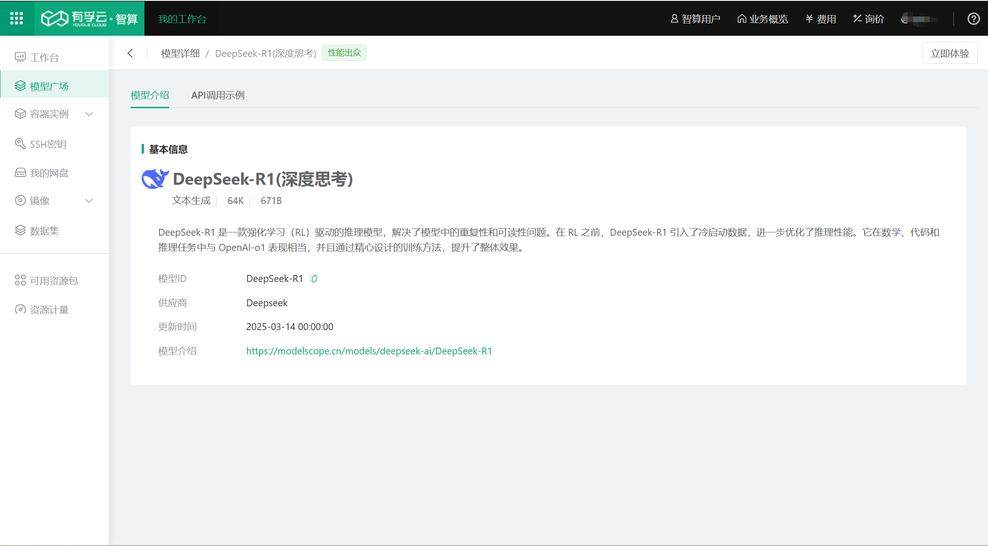Click the 业务概览 home icon
988x546 pixels.
click(x=742, y=19)
